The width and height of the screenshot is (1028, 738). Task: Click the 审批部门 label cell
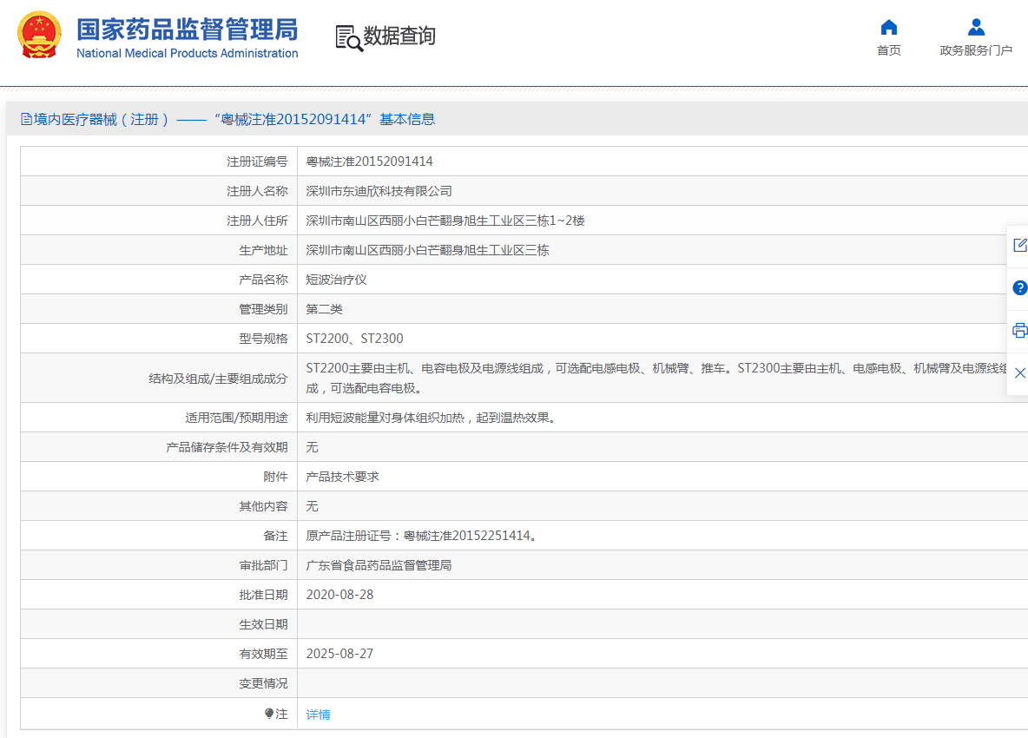159,565
